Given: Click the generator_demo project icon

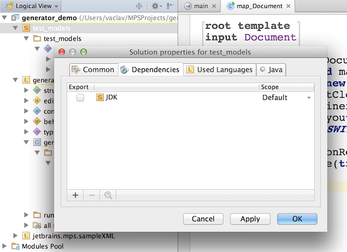Looking at the screenshot, I should click(x=15, y=17).
